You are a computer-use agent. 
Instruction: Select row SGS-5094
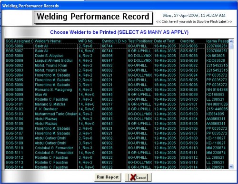117,75
